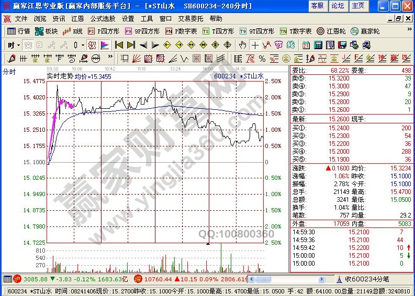Toggle the crosshair cursor button

tap(255, 45)
